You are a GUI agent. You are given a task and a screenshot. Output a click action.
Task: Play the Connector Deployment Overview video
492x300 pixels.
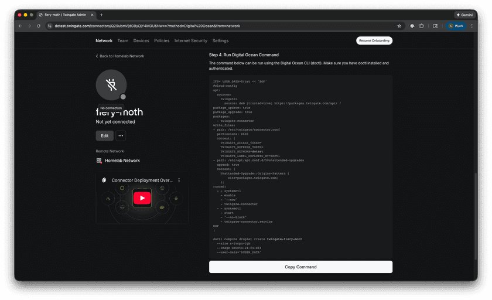tap(142, 198)
